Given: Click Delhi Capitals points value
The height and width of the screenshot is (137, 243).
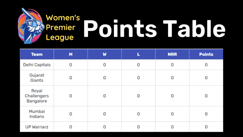Looking at the screenshot, I should (x=206, y=65).
